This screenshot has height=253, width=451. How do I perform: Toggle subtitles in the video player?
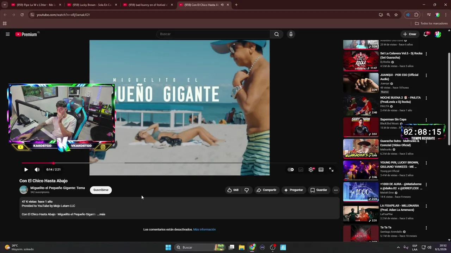[x=301, y=169]
